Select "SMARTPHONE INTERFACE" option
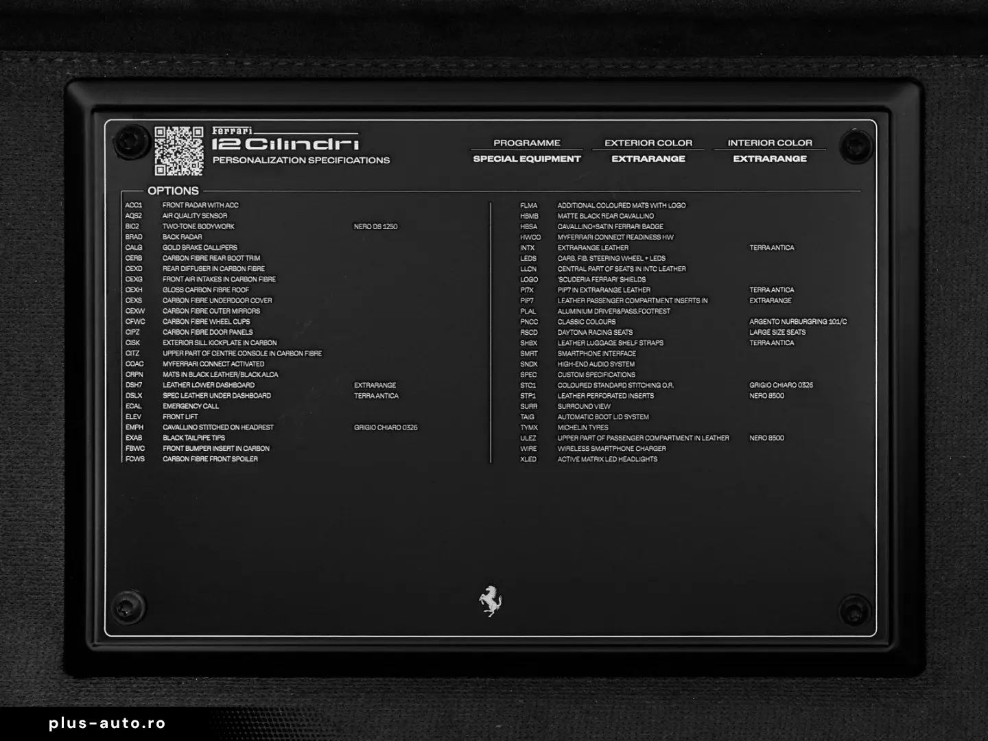Screen dimensions: 988x741 coord(597,353)
